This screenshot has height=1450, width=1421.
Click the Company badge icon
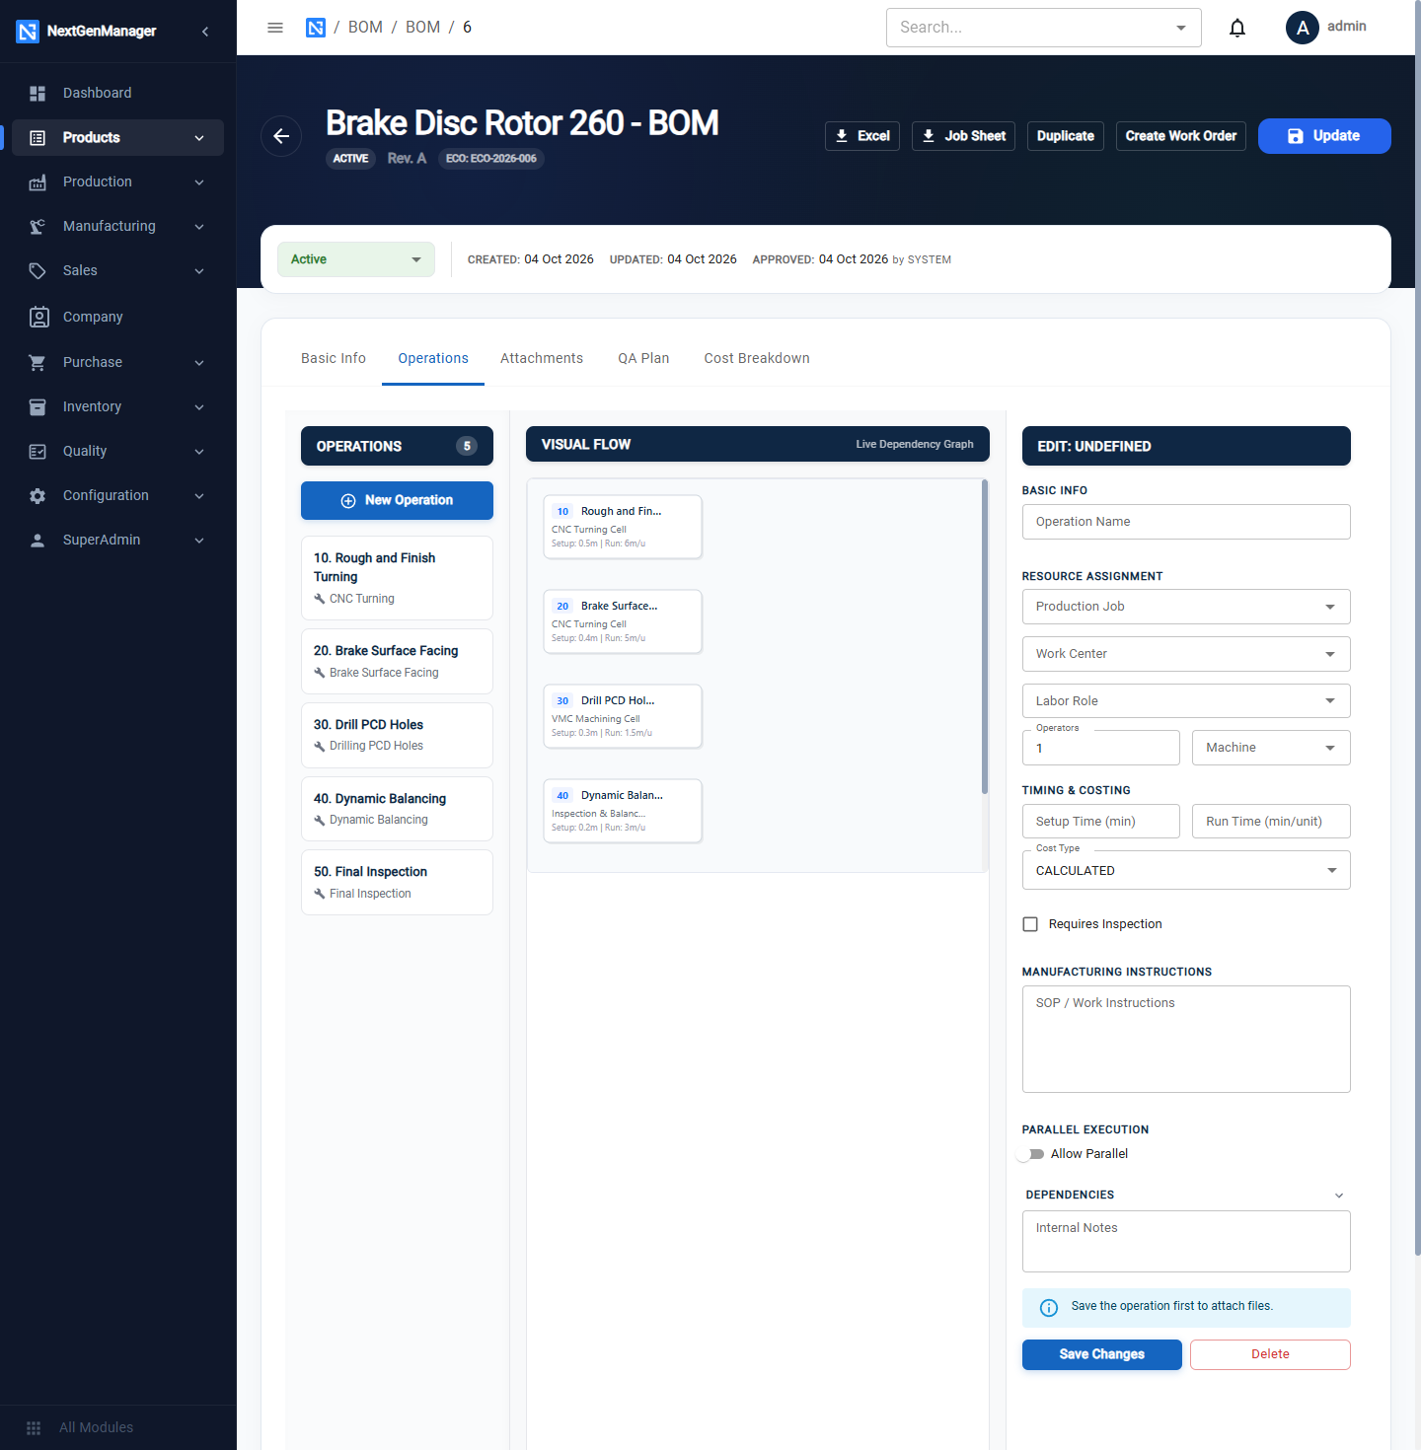38,317
